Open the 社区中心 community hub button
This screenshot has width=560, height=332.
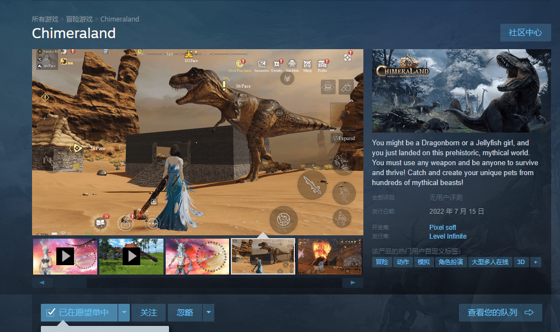click(x=525, y=33)
